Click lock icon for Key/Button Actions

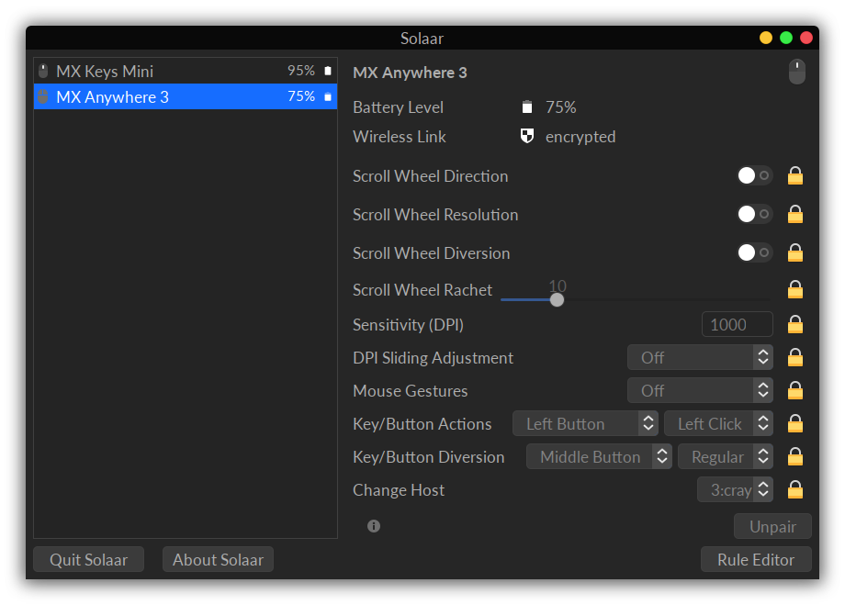[794, 424]
